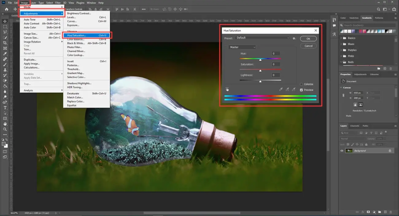Select the Clone Stamp tool
Image resolution: width=399 pixels, height=216 pixels.
click(5, 70)
